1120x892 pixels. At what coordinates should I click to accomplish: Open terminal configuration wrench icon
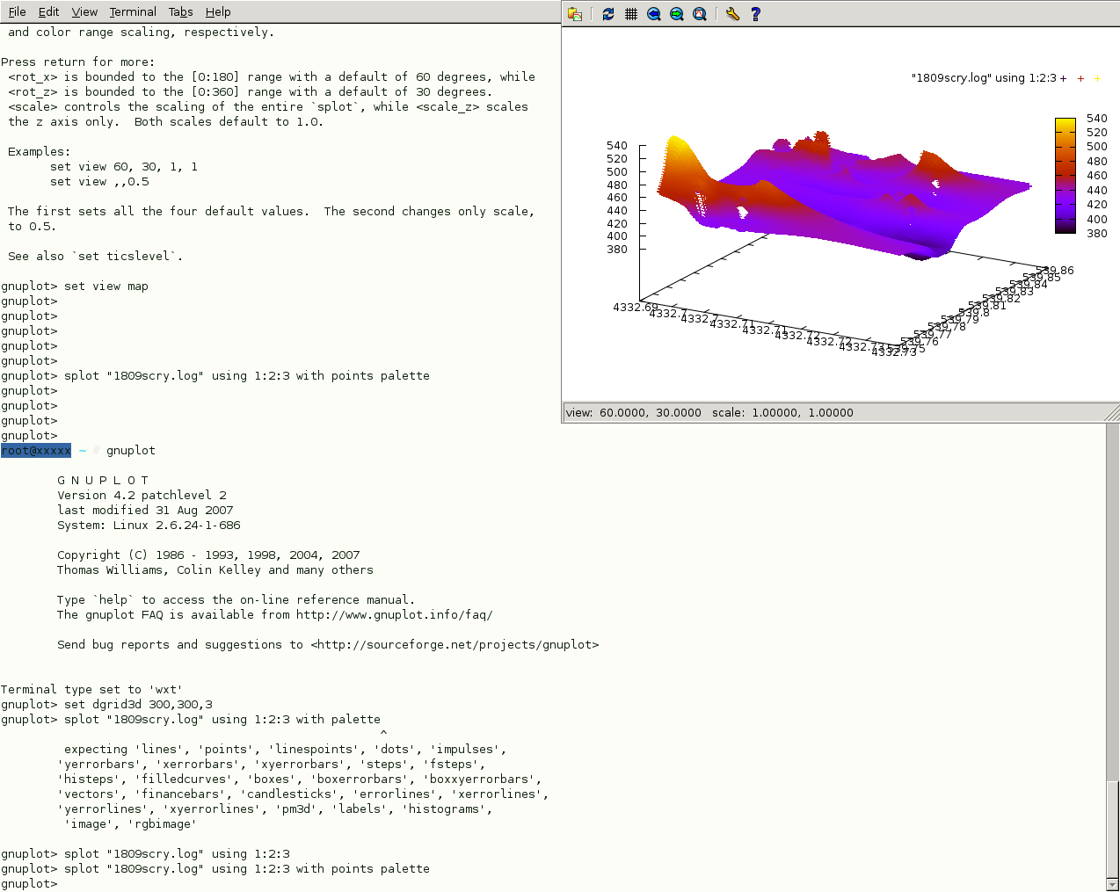pos(732,14)
